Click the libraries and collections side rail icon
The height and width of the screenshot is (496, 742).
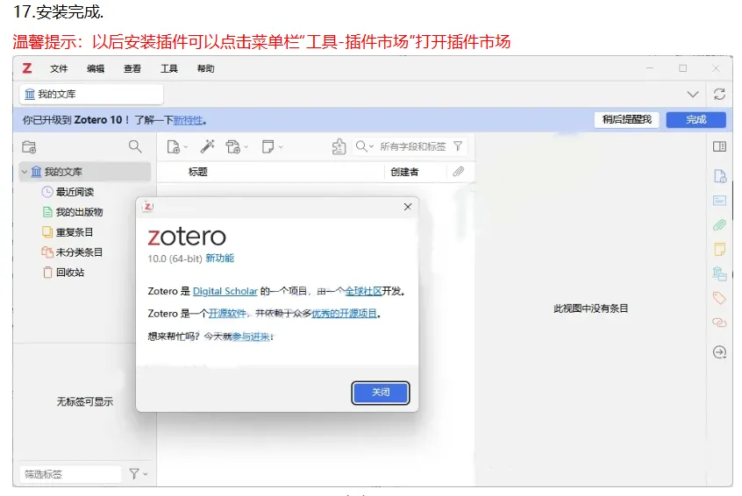click(x=720, y=273)
